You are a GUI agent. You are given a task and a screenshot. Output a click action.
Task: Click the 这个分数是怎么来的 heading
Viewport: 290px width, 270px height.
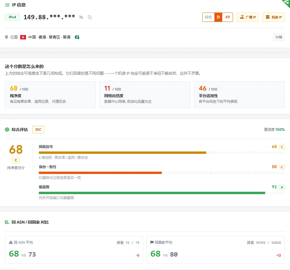coord(24,66)
